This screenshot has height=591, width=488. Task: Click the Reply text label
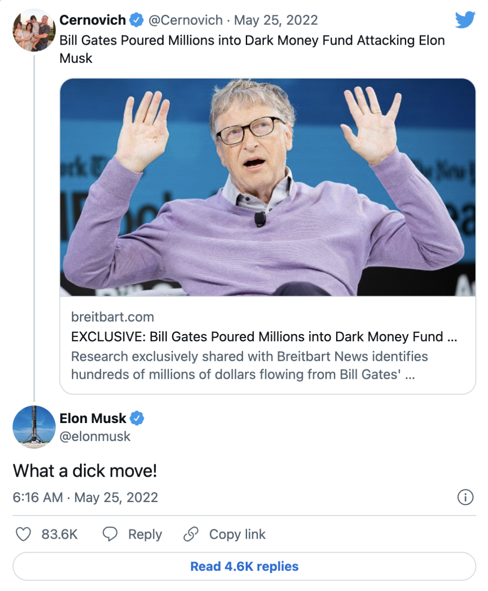pos(145,534)
